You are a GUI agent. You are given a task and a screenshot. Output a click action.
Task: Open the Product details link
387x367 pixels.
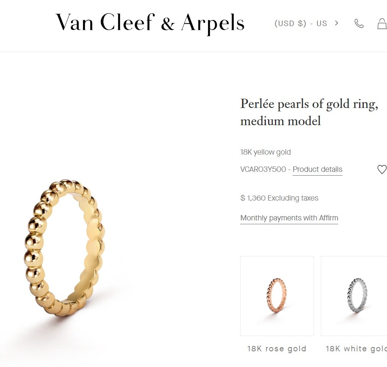317,170
